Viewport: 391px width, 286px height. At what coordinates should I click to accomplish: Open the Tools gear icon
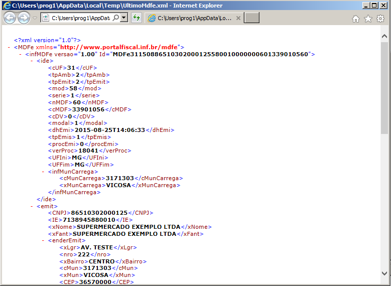click(x=380, y=19)
